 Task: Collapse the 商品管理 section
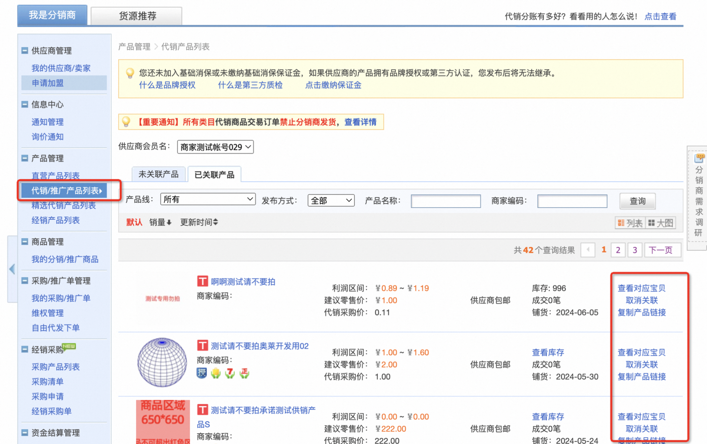click(25, 242)
